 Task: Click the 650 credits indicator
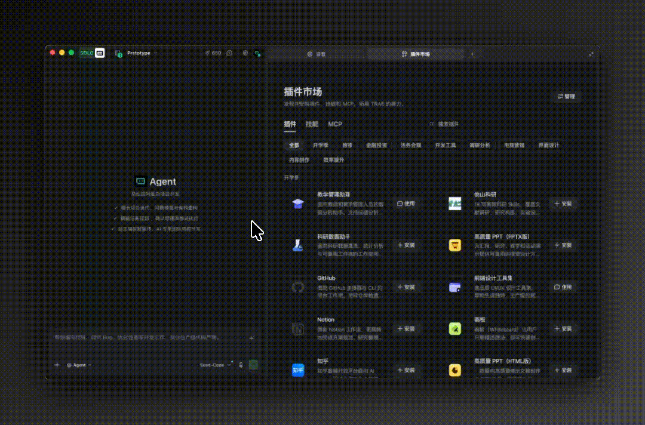pyautogui.click(x=213, y=53)
